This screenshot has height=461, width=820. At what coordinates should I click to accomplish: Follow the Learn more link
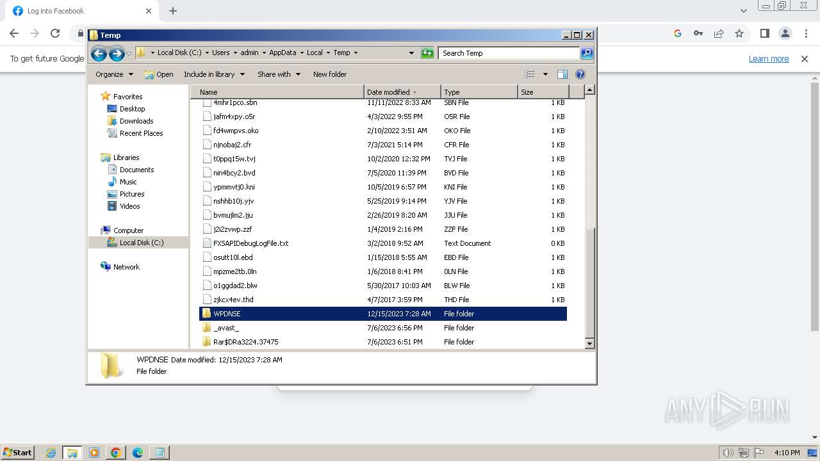tap(769, 59)
